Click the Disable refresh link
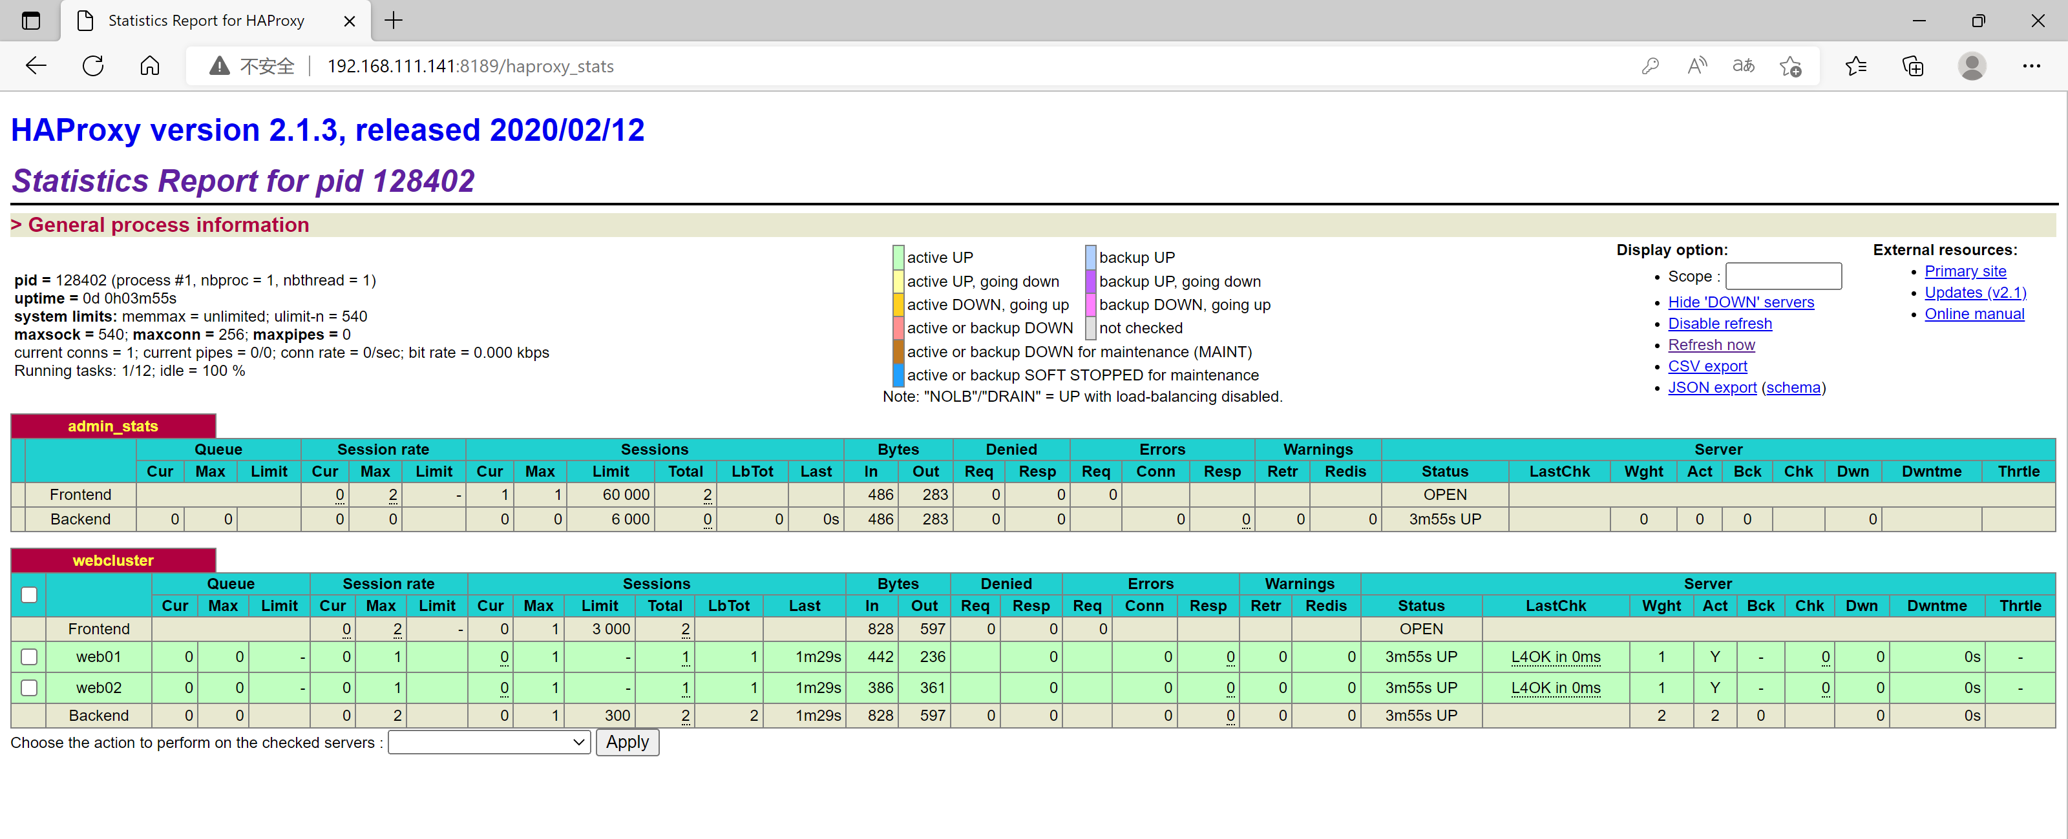 point(1720,323)
